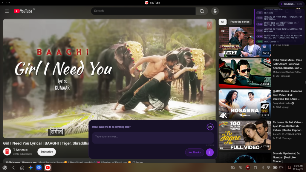Go back via the taskbar back arrow

tap(13, 168)
